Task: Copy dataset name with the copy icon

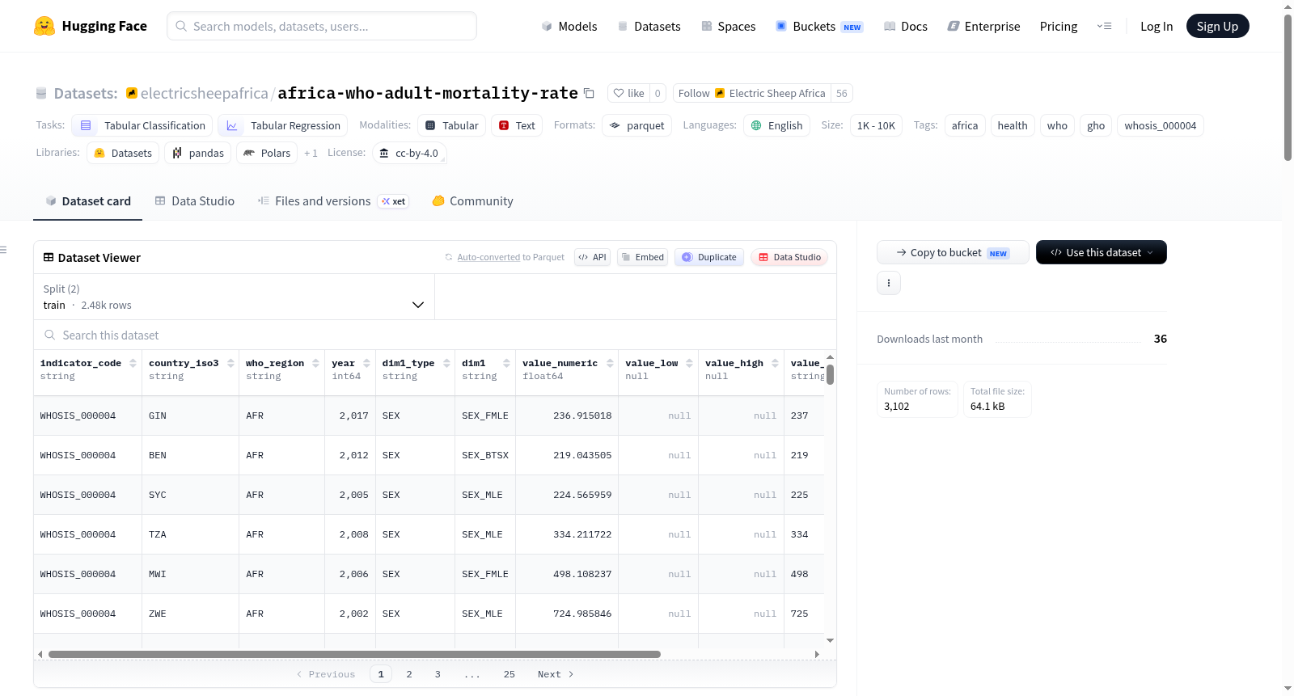Action: [x=589, y=94]
